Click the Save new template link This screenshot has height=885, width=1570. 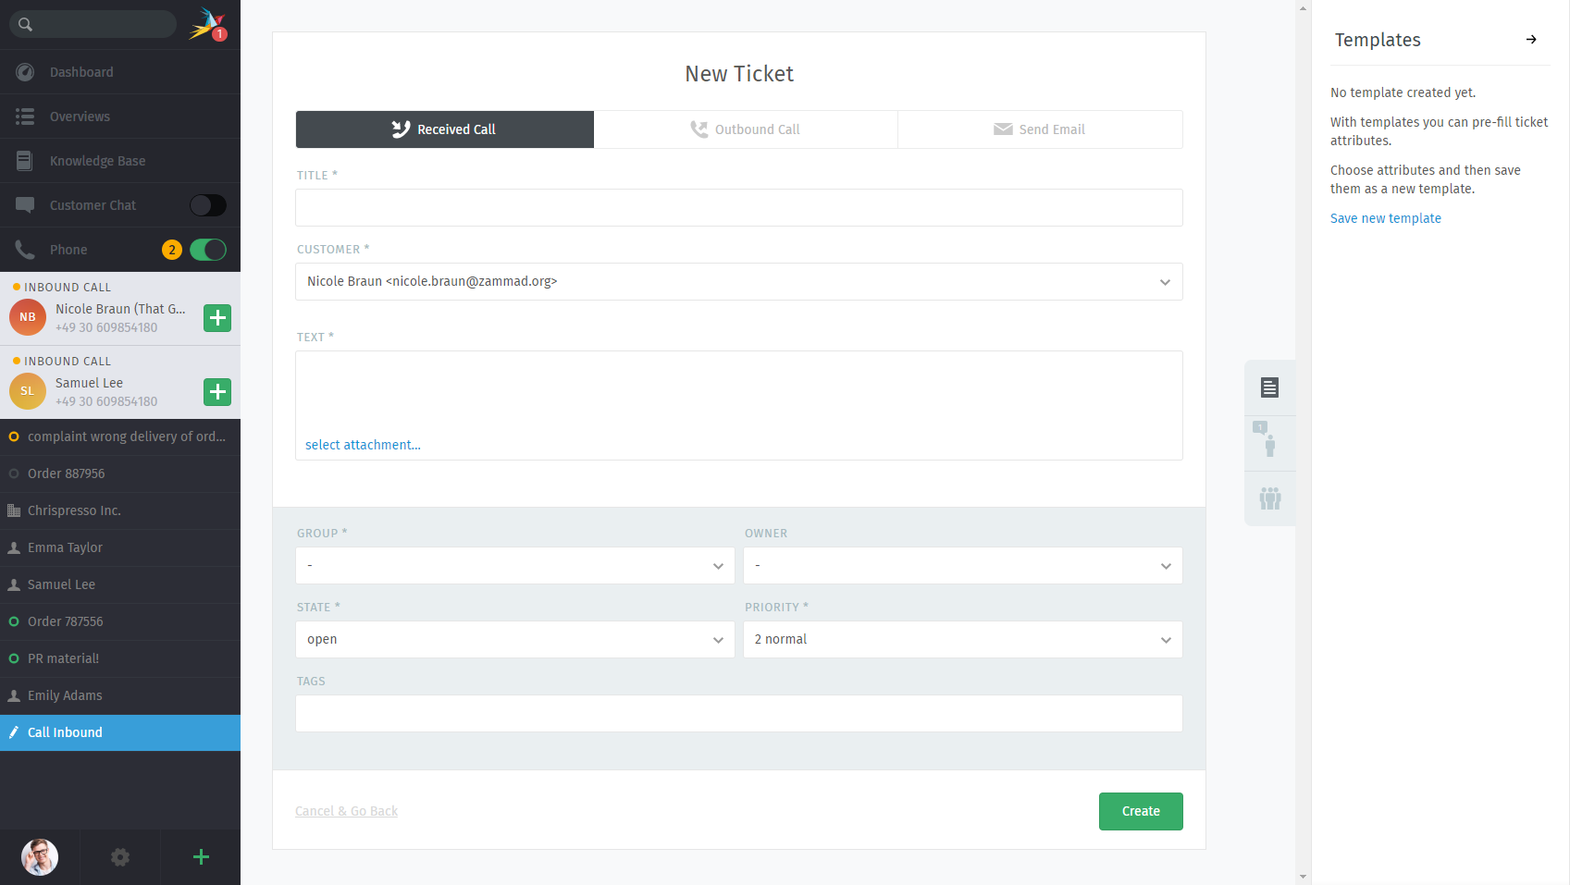pyautogui.click(x=1385, y=218)
